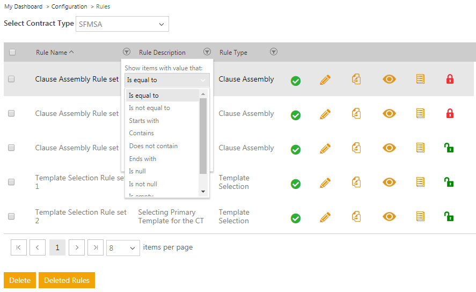
Task: Click the Configuration breadcrumb link
Action: [x=69, y=6]
